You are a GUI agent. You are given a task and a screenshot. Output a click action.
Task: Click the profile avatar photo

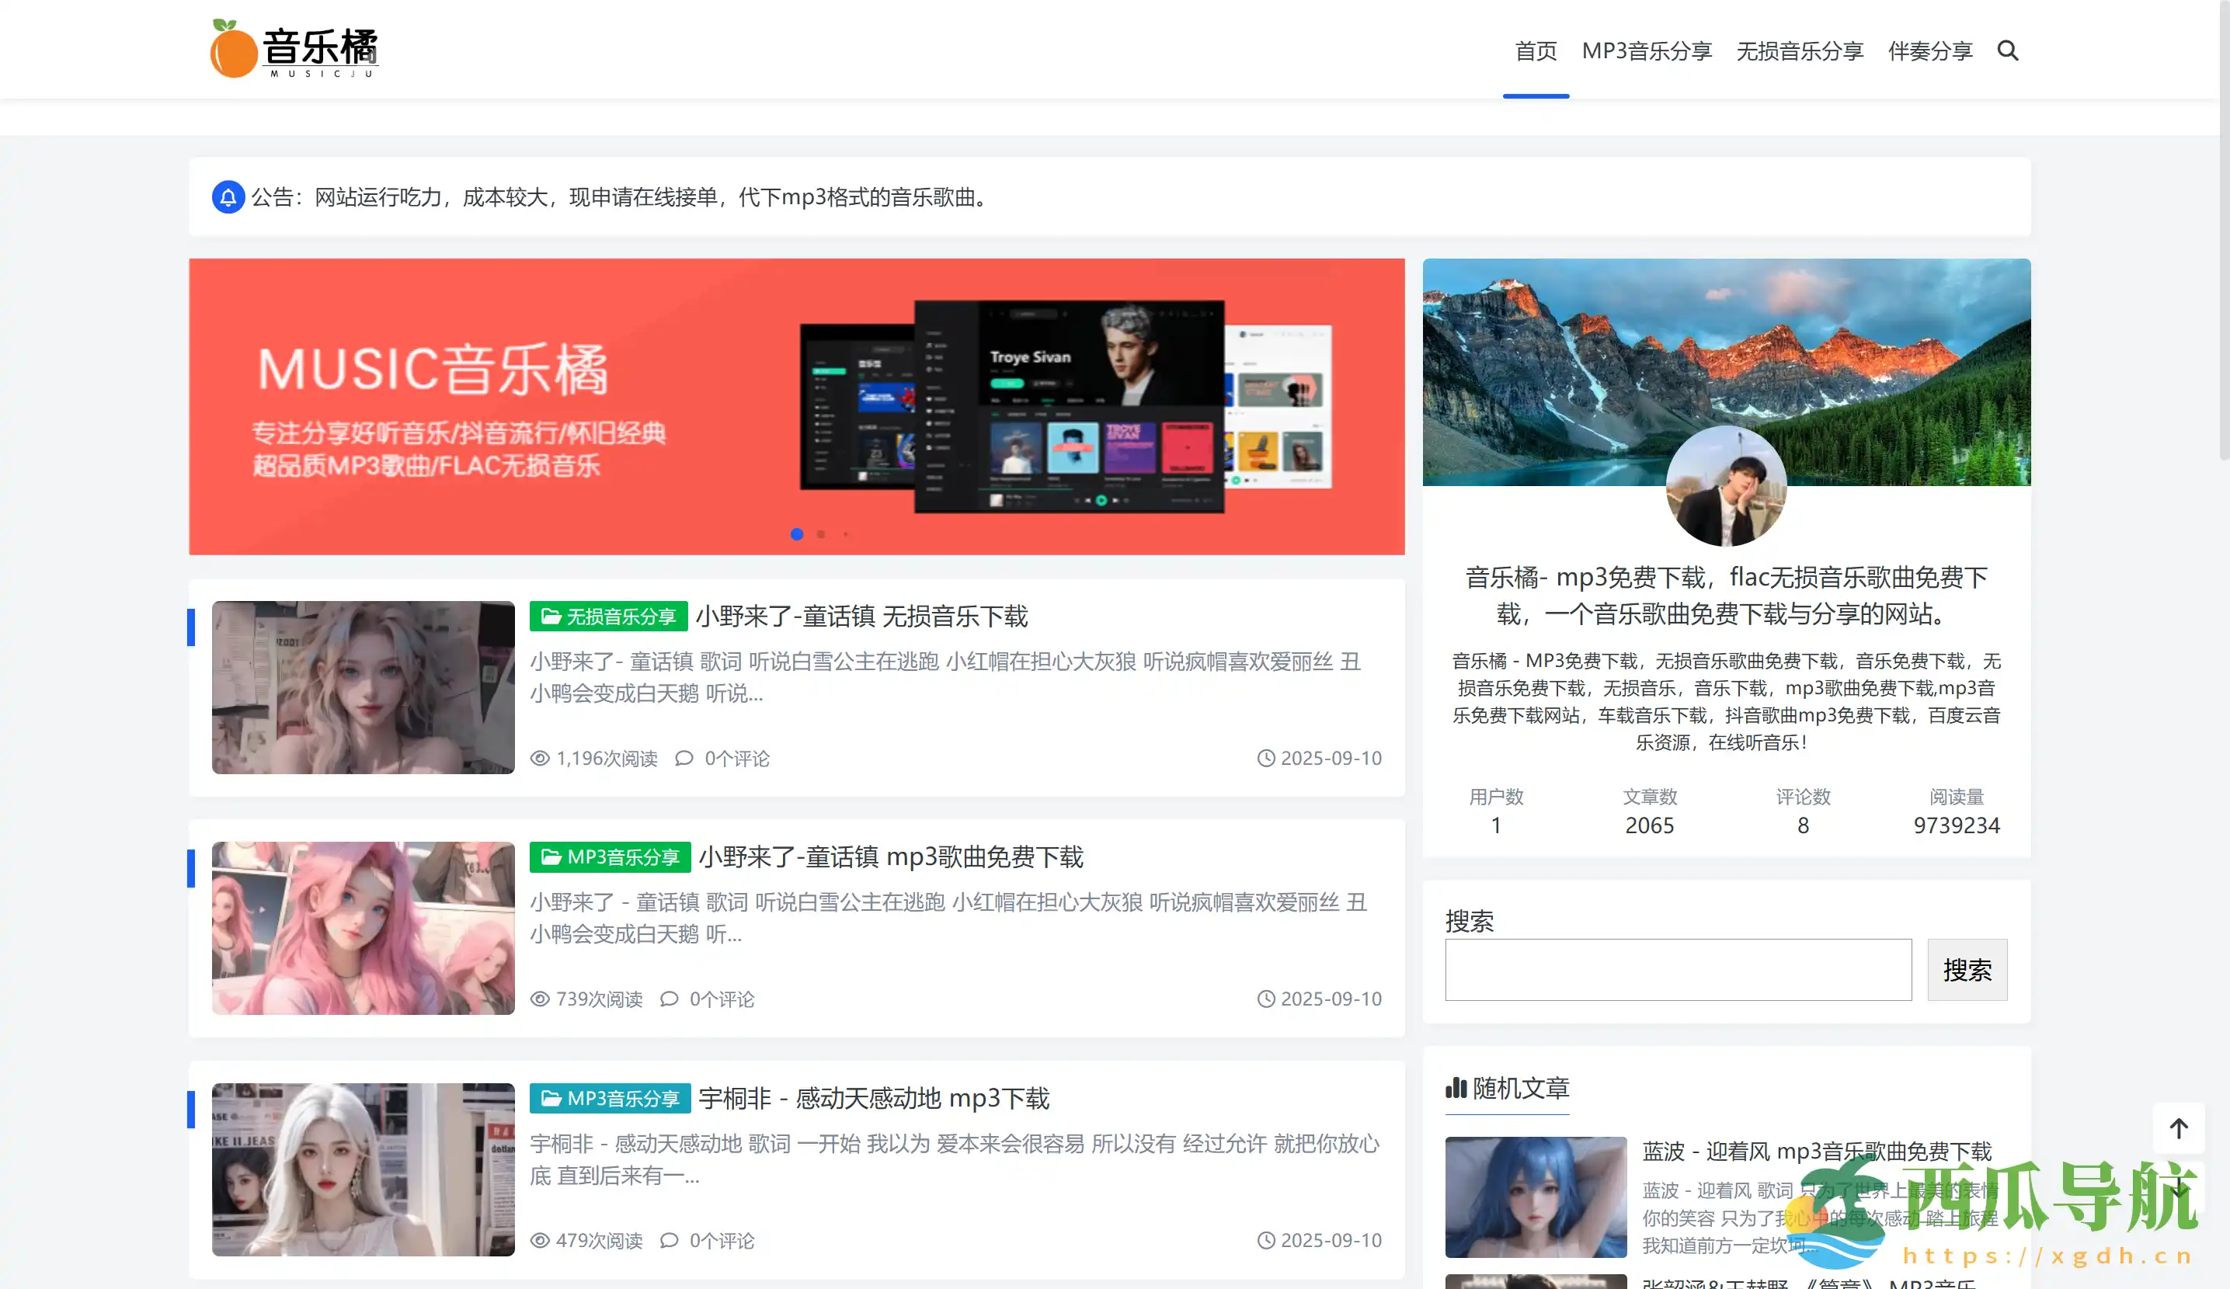pos(1726,485)
